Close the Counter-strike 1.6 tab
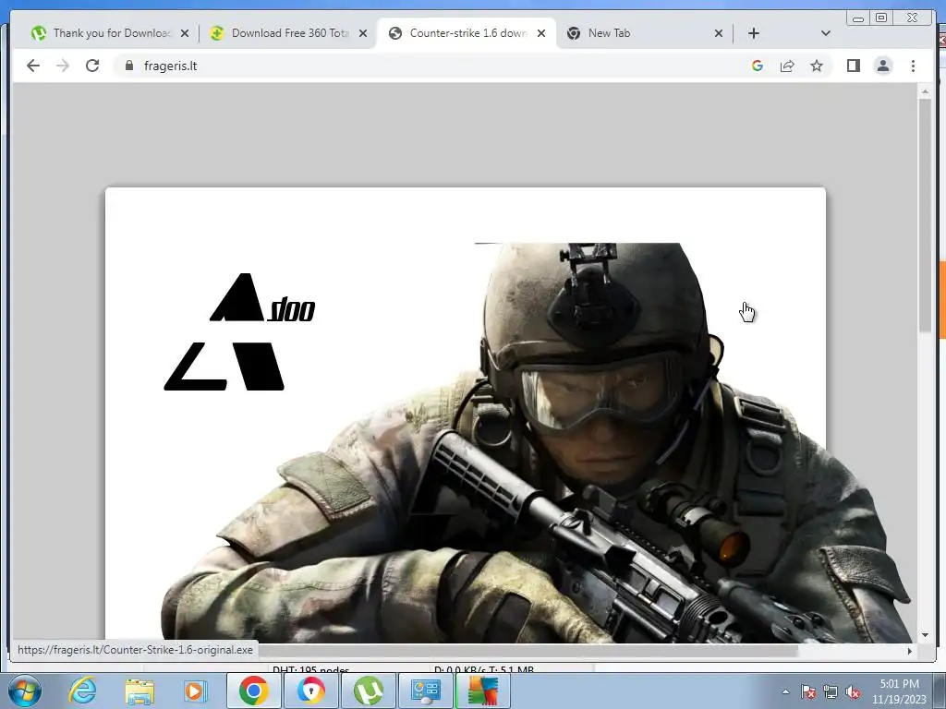 tap(541, 33)
